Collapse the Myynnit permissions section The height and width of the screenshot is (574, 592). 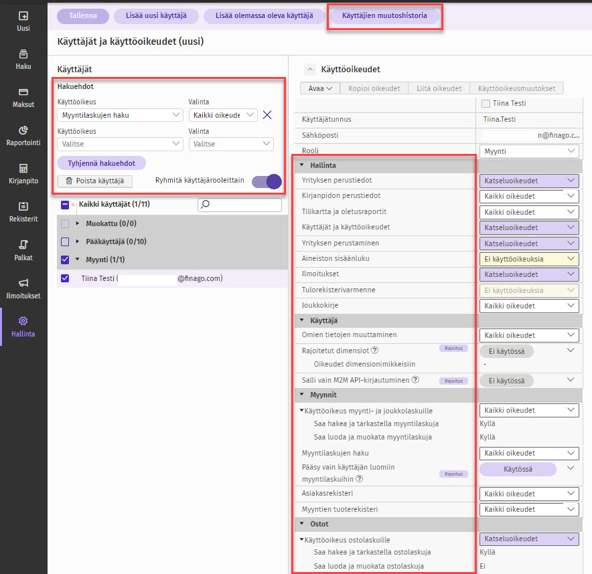301,395
